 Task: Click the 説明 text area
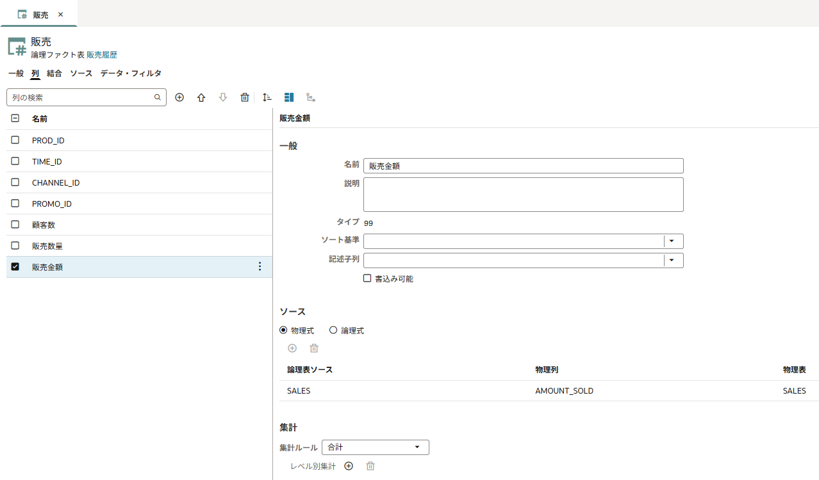click(524, 195)
